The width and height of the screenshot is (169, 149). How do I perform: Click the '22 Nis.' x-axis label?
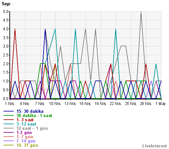(x=116, y=104)
